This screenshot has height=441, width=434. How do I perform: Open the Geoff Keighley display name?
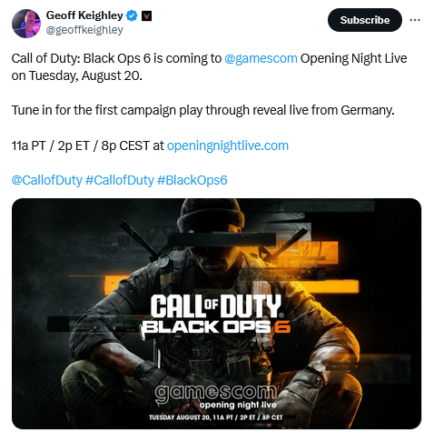[x=84, y=15]
